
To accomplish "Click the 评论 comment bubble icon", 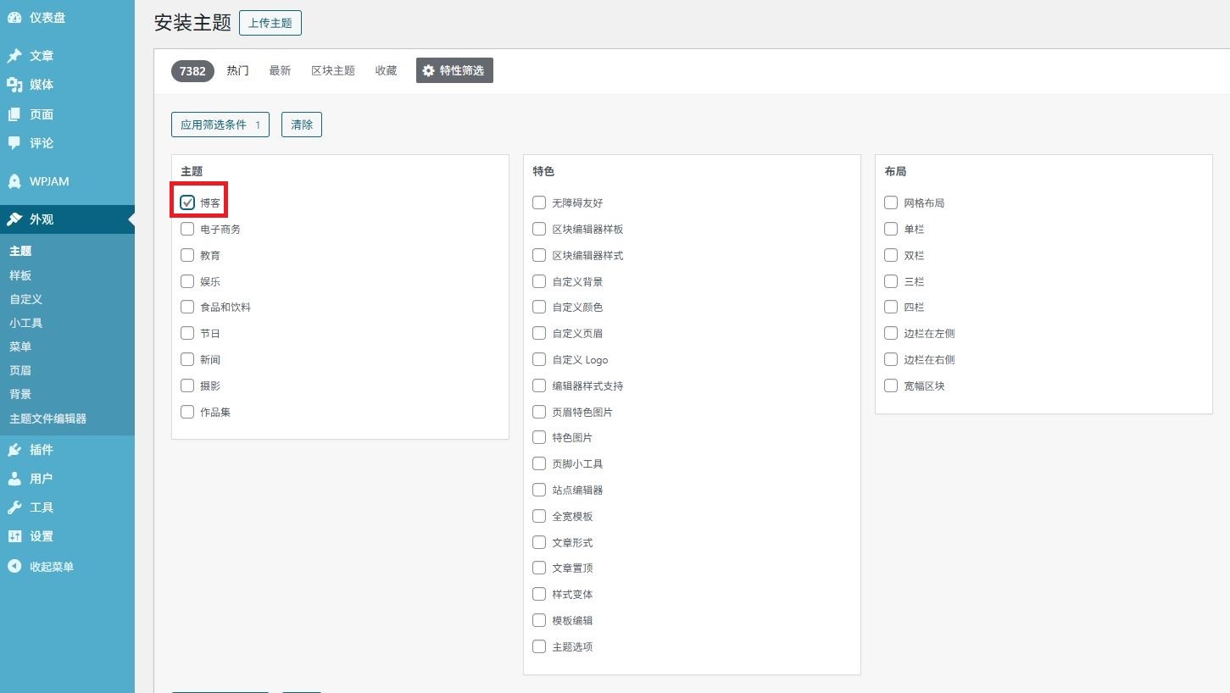I will tap(14, 143).
